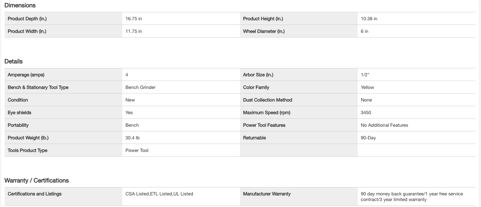The image size is (481, 207).
Task: Click the Wheel Diameter (in.) label
Action: click(264, 32)
